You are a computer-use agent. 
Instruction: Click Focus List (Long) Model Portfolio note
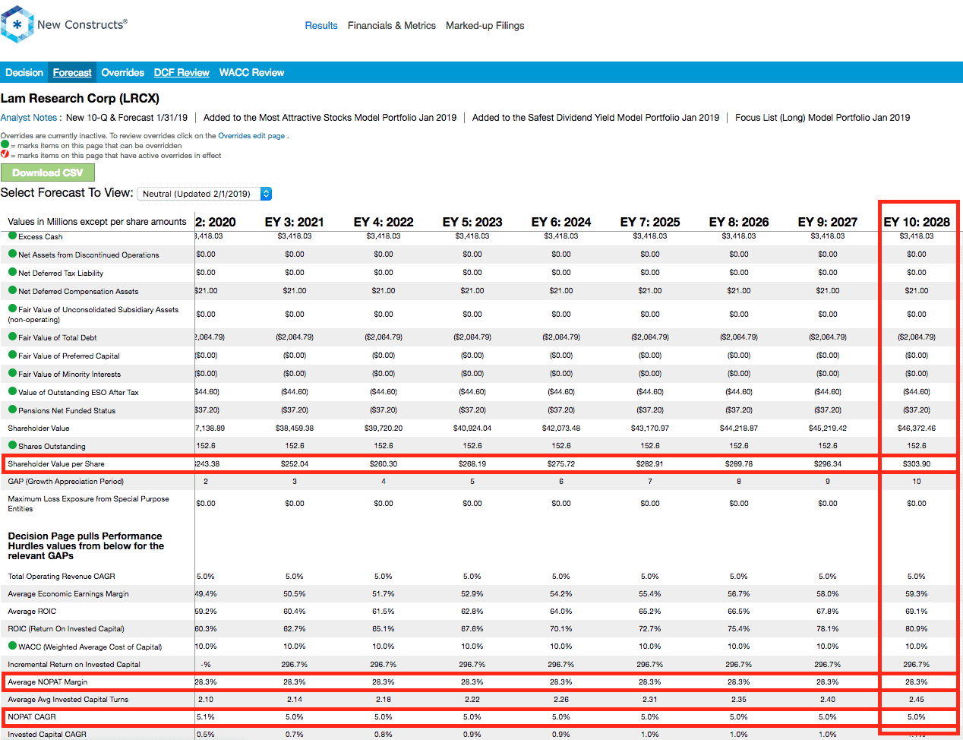(822, 117)
